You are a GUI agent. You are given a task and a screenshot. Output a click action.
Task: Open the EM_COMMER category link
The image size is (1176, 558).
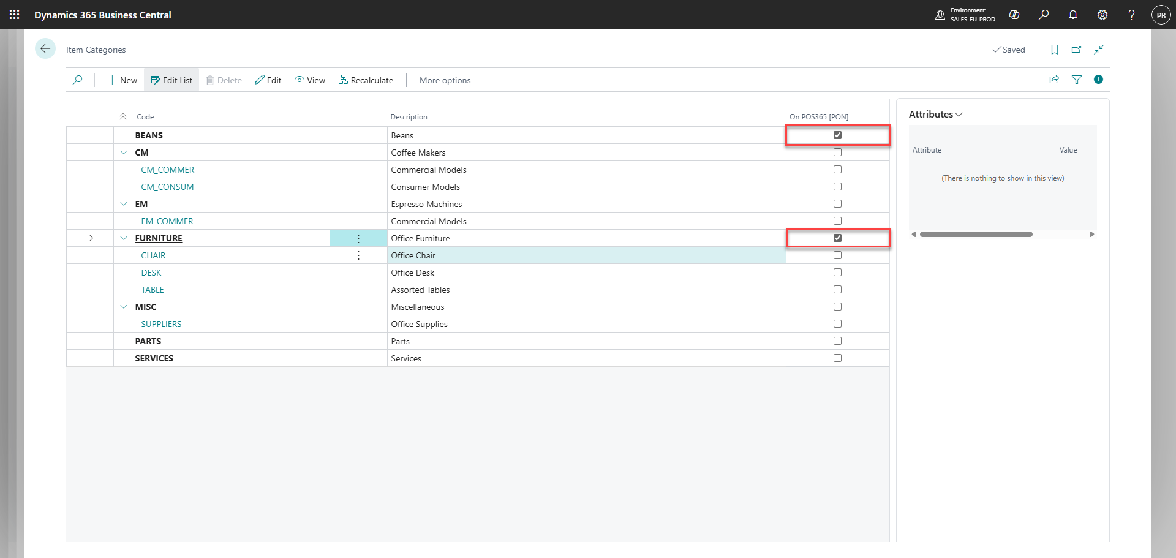(x=167, y=221)
